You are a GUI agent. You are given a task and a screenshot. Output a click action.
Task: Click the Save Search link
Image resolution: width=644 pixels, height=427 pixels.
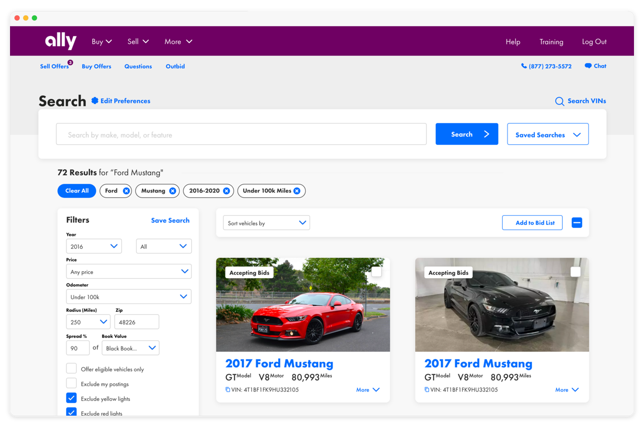pos(170,220)
